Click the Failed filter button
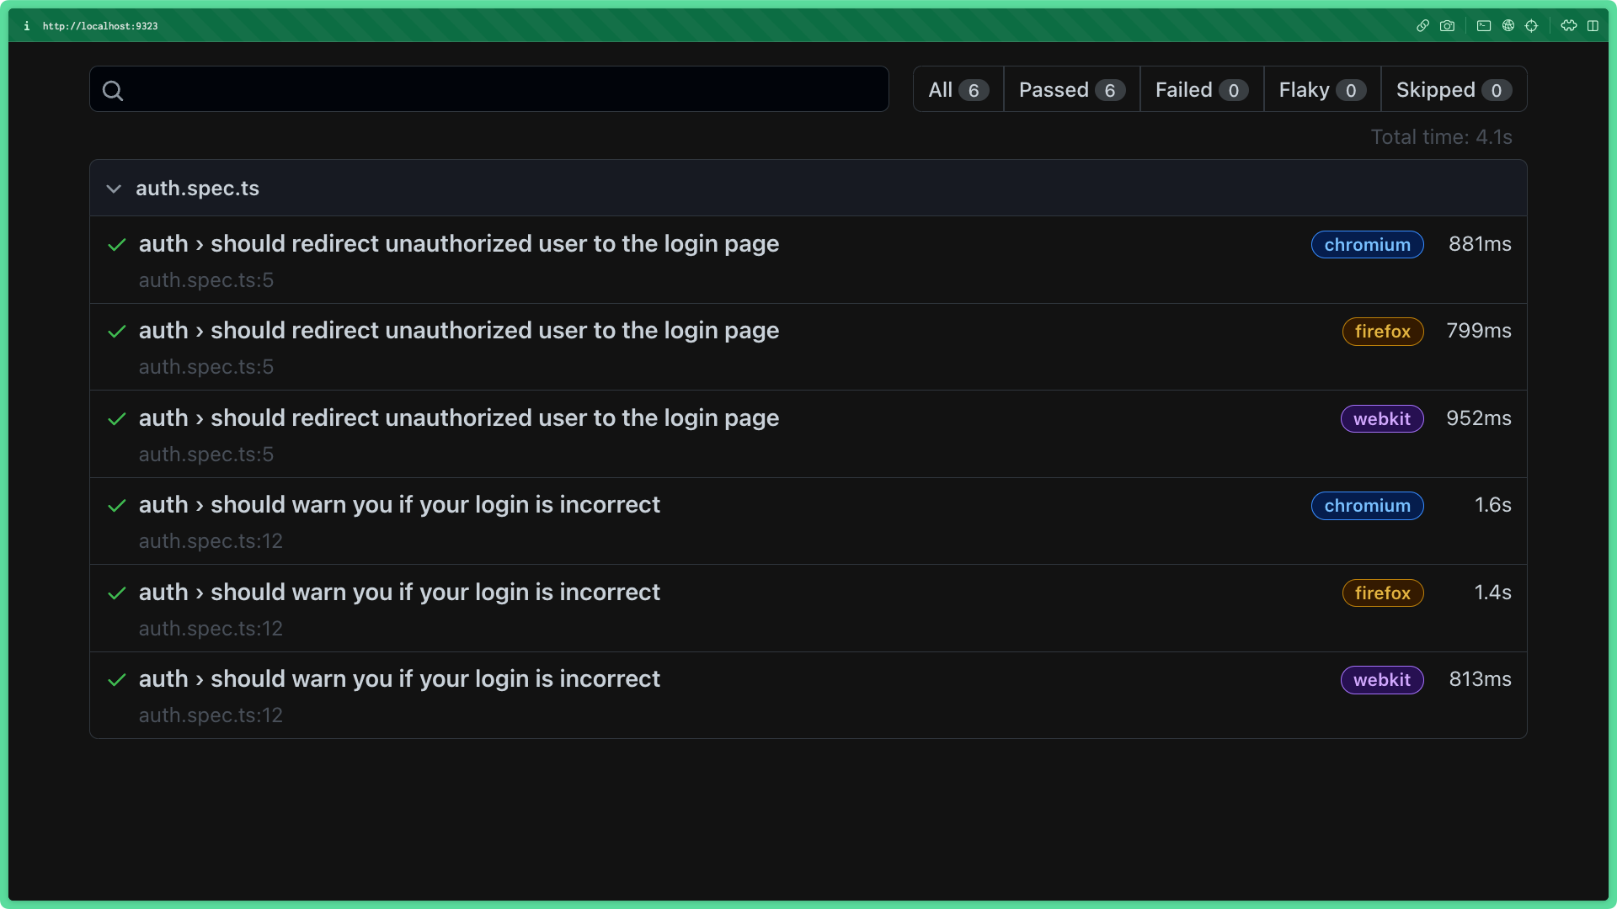The height and width of the screenshot is (909, 1617). click(x=1200, y=90)
